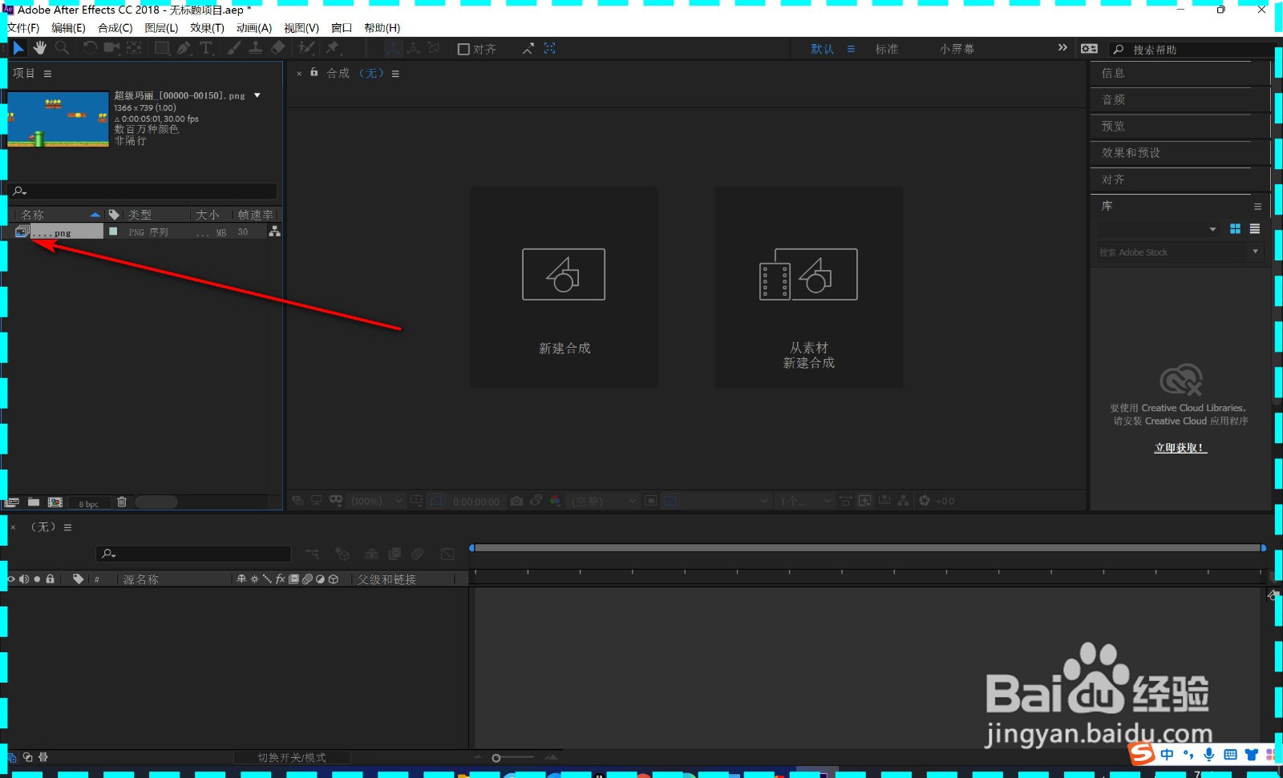Toggle timeline lock column header
1283x778 pixels.
[51, 578]
